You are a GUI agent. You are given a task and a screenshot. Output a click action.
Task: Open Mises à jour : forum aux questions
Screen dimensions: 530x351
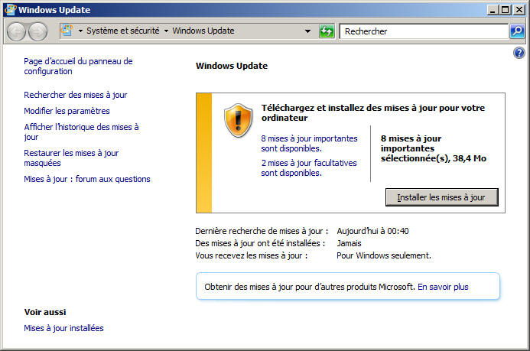[87, 179]
